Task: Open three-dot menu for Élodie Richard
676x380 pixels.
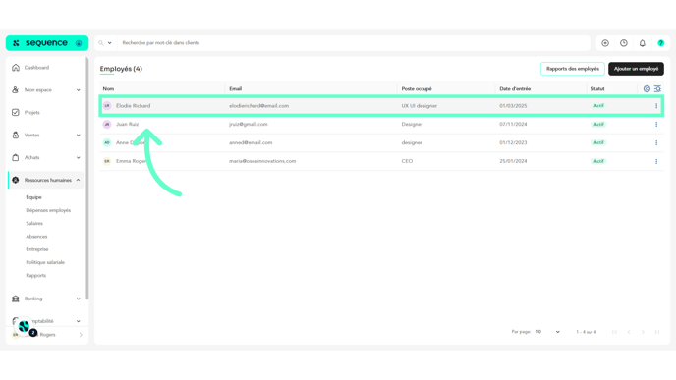Action: pos(656,106)
